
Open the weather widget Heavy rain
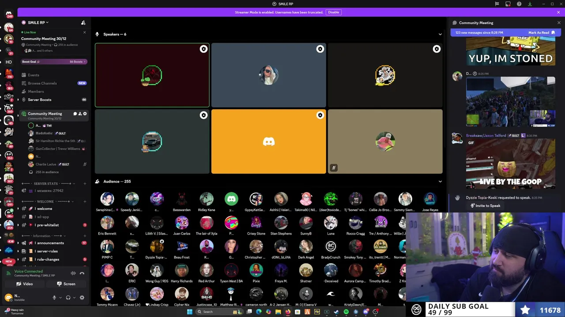(13, 311)
